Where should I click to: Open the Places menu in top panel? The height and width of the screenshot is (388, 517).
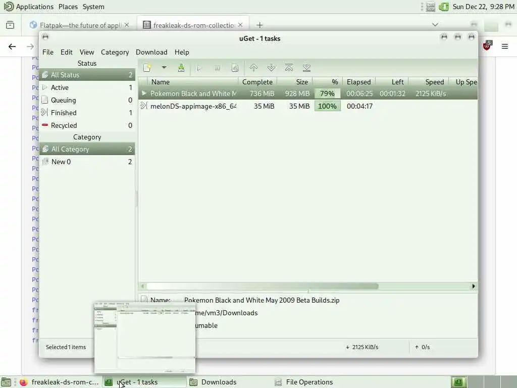coord(68,7)
